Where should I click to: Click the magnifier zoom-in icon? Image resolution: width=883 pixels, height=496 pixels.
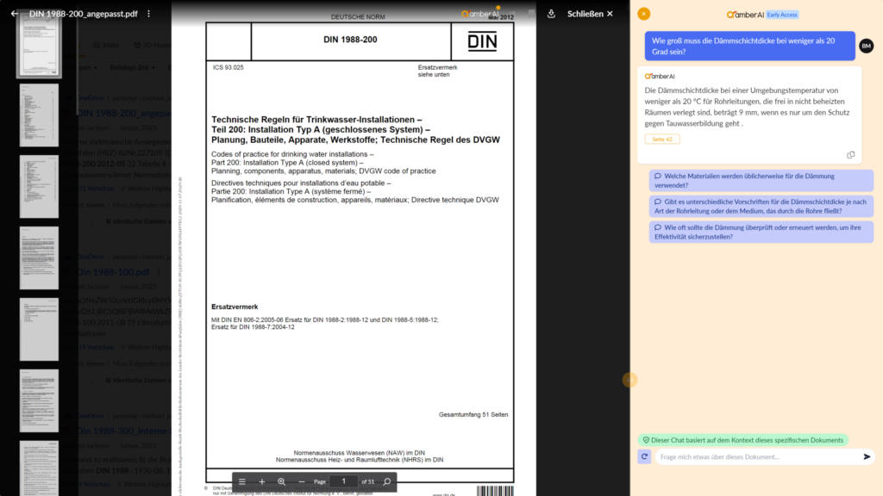coord(281,481)
